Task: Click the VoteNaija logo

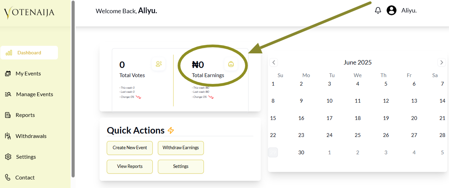Action: (x=29, y=13)
